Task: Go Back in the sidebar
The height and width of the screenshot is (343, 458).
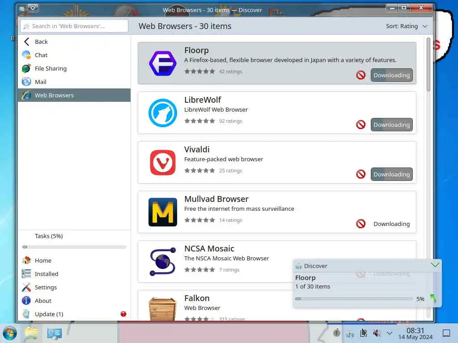Action: (74, 42)
